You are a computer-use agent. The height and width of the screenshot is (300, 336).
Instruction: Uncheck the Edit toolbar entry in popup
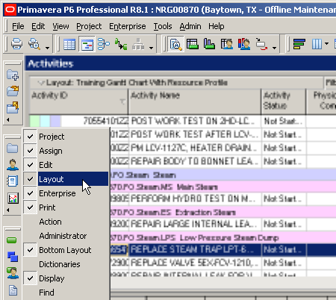[x=66, y=165]
